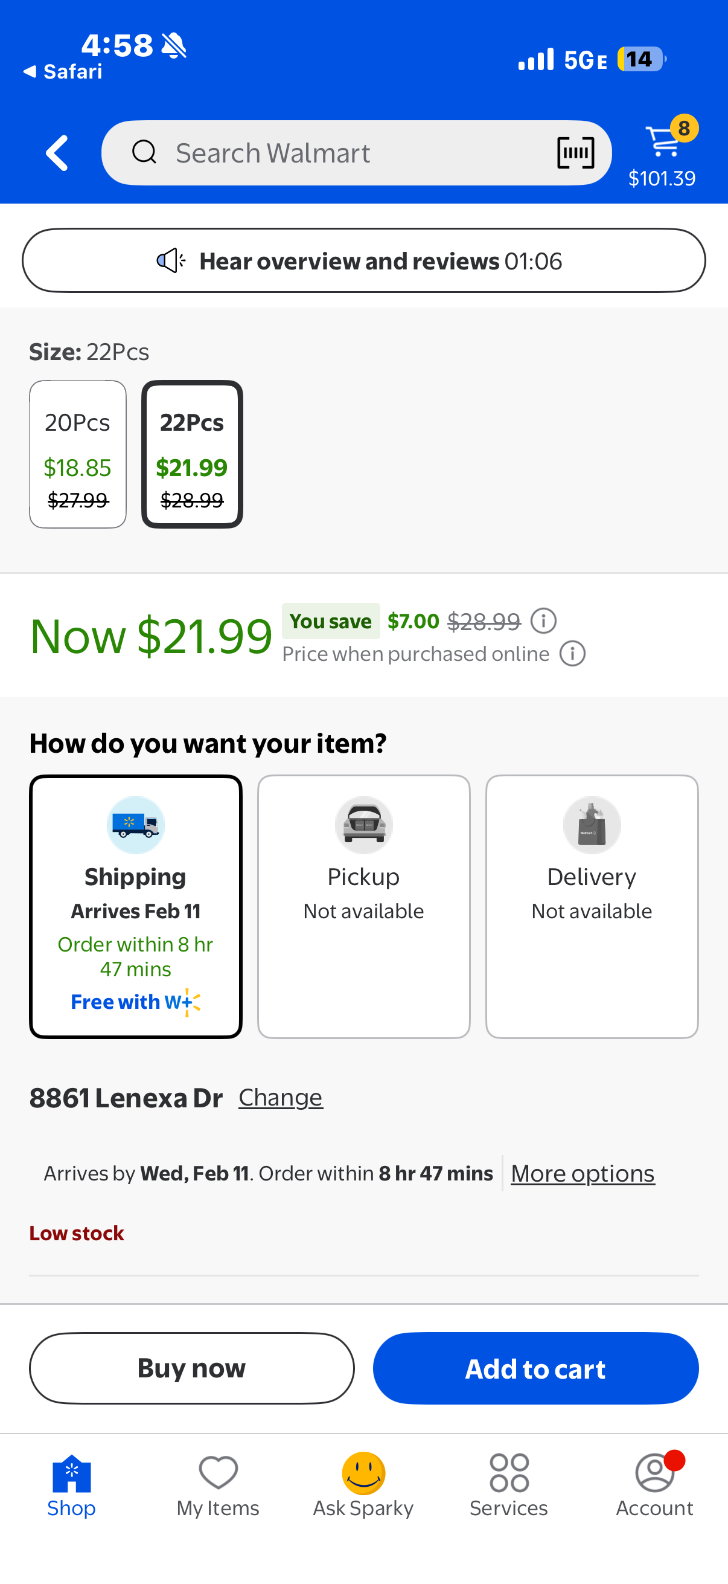
Task: Expand More options for arrival
Action: pyautogui.click(x=583, y=1173)
